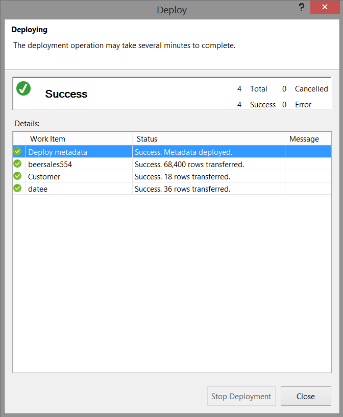
Task: Click the 'Deploying' heading
Action: click(29, 30)
